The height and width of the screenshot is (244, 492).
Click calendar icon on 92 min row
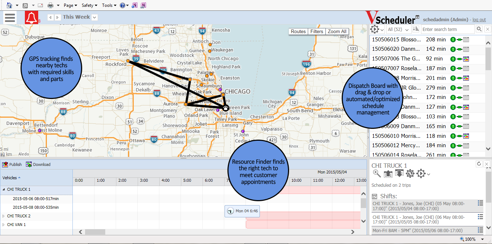(466, 59)
